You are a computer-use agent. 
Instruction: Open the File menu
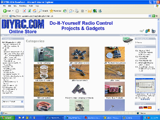tap(4, 6)
